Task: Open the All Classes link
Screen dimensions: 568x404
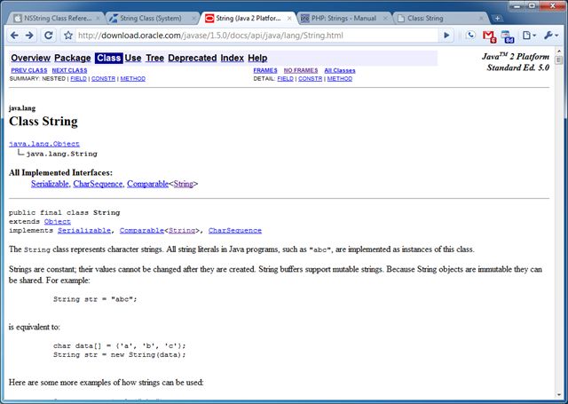Action: [x=340, y=70]
